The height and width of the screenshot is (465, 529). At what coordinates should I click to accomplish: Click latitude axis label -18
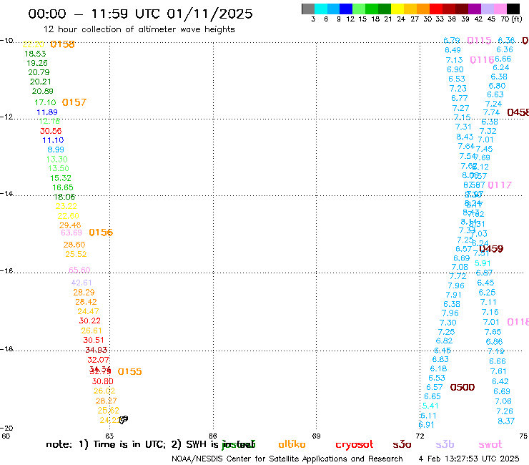[6, 349]
